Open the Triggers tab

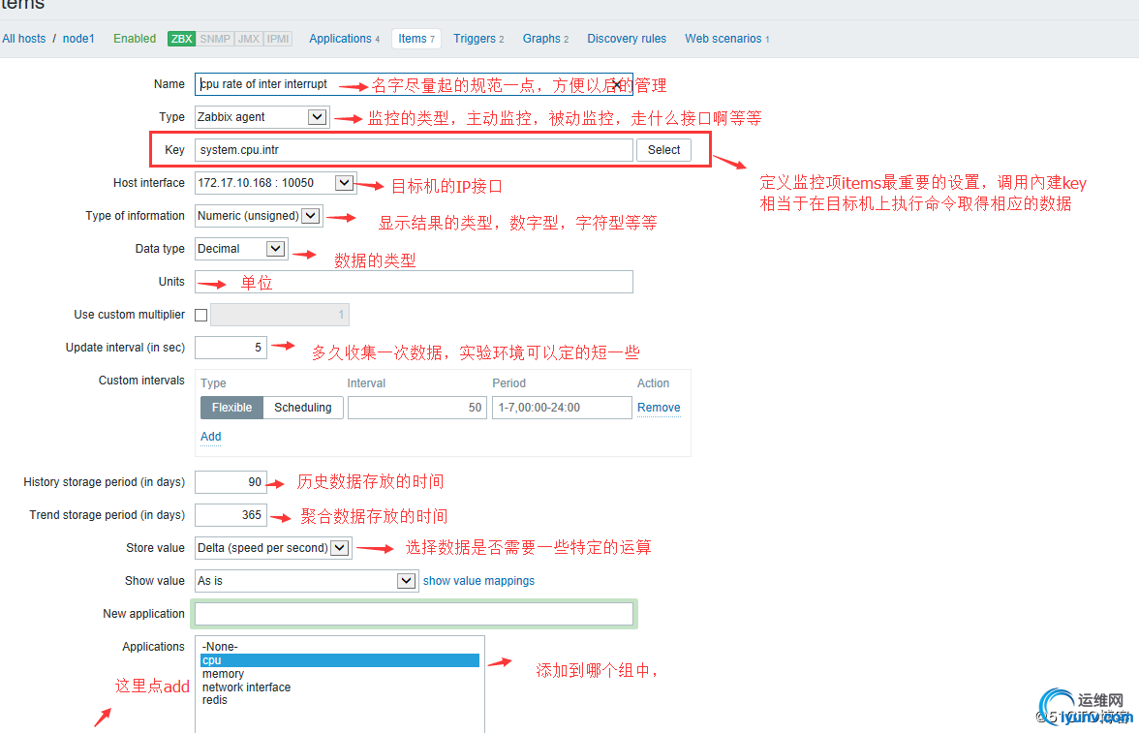click(478, 39)
